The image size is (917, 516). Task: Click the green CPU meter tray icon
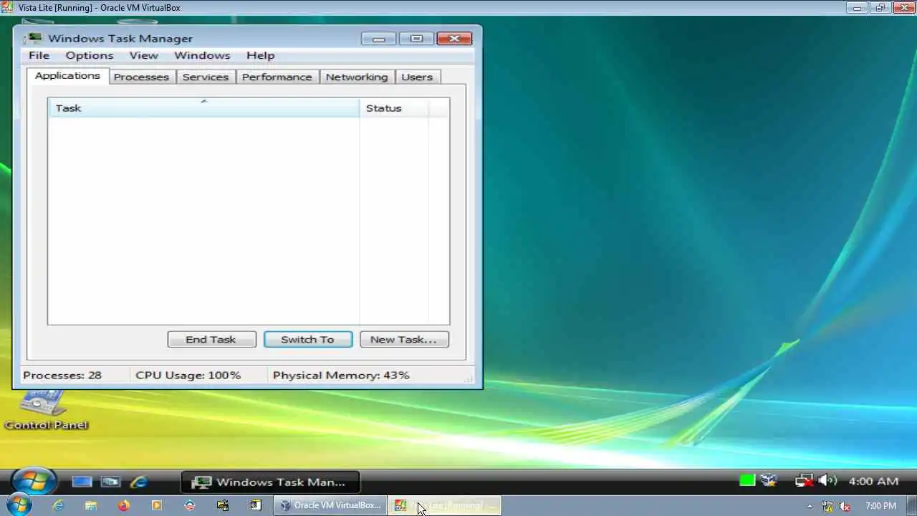pos(747,481)
